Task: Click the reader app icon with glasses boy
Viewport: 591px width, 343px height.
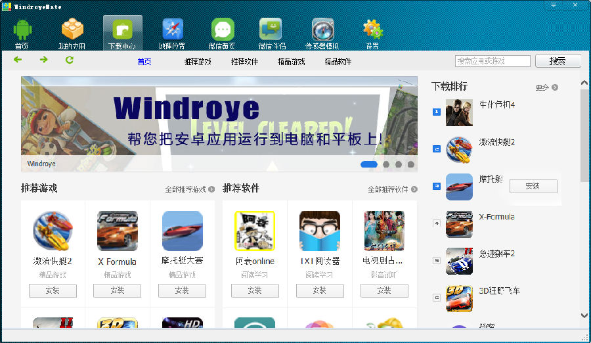Action: (320, 231)
